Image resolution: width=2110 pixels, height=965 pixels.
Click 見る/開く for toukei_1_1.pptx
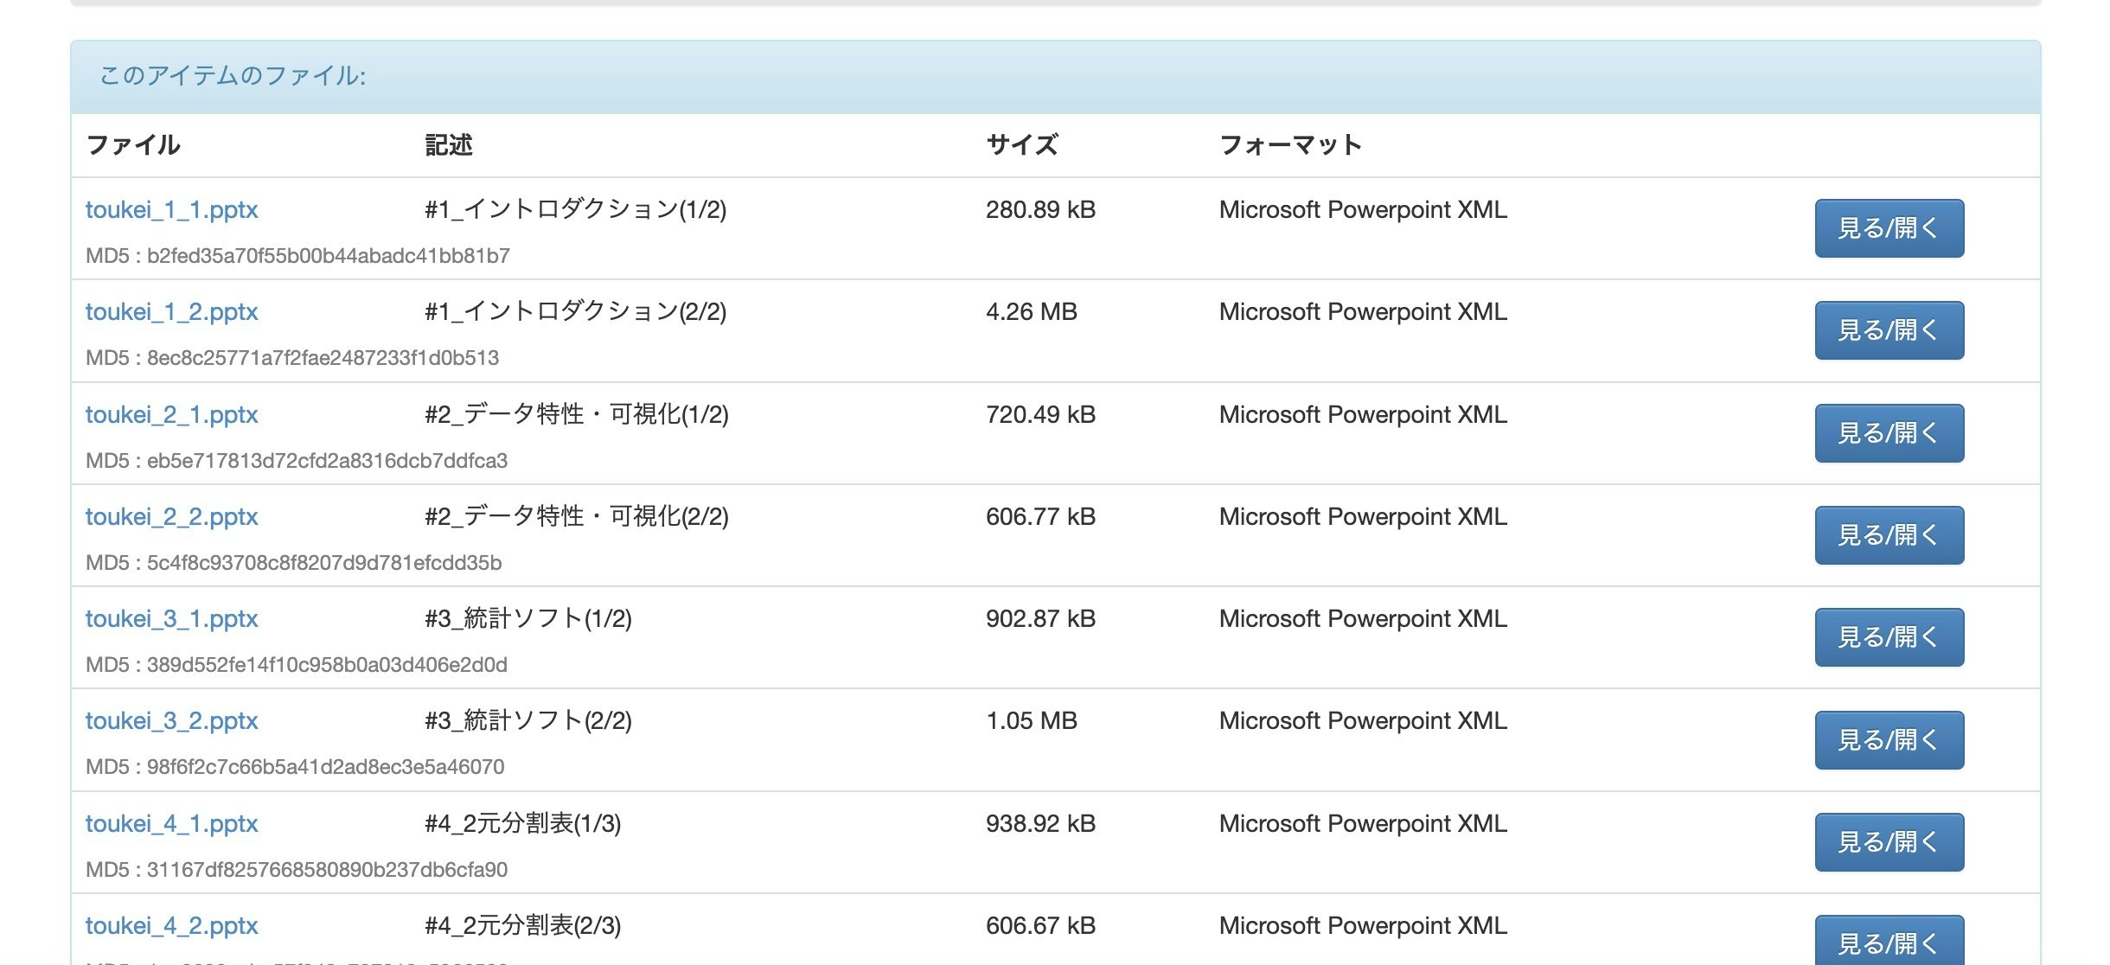tap(1889, 228)
